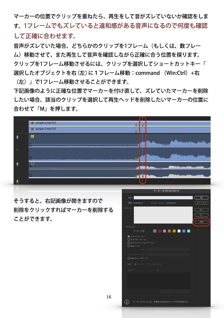The image size is (224, 318).
Task: Click the URL input field
Action: (168, 249)
